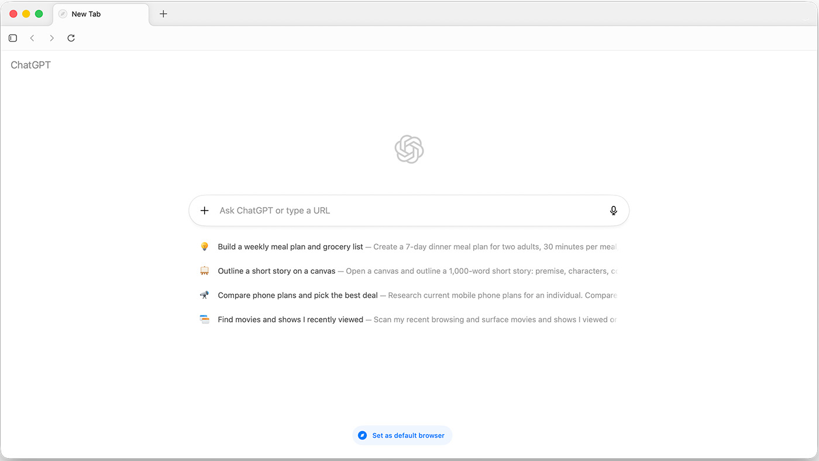The height and width of the screenshot is (461, 819).
Task: Click the telescope research icon
Action: point(204,295)
